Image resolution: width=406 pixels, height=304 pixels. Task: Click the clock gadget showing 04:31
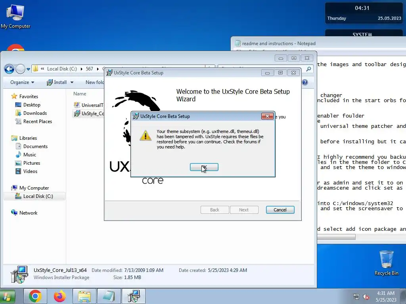364,13
